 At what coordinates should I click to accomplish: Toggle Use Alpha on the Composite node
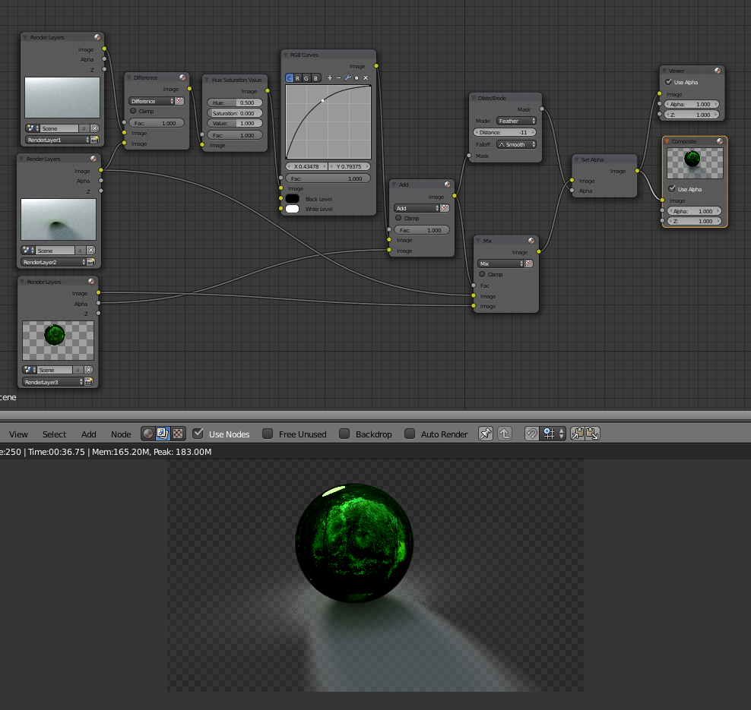click(x=672, y=189)
